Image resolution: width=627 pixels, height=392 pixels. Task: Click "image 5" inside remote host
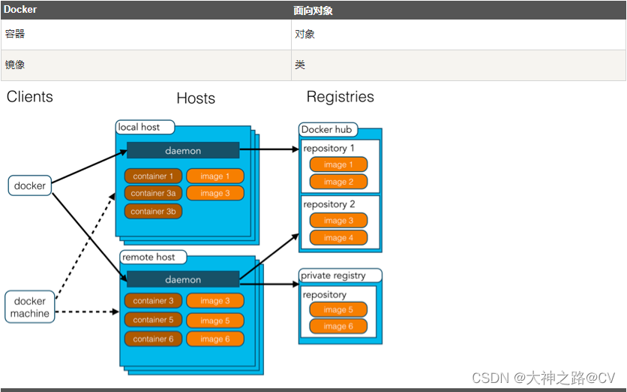[215, 321]
